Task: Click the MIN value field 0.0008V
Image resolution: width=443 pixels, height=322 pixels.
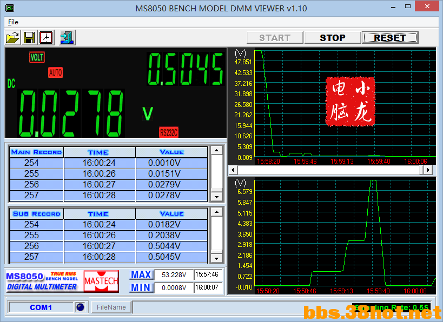Action: coord(174,287)
